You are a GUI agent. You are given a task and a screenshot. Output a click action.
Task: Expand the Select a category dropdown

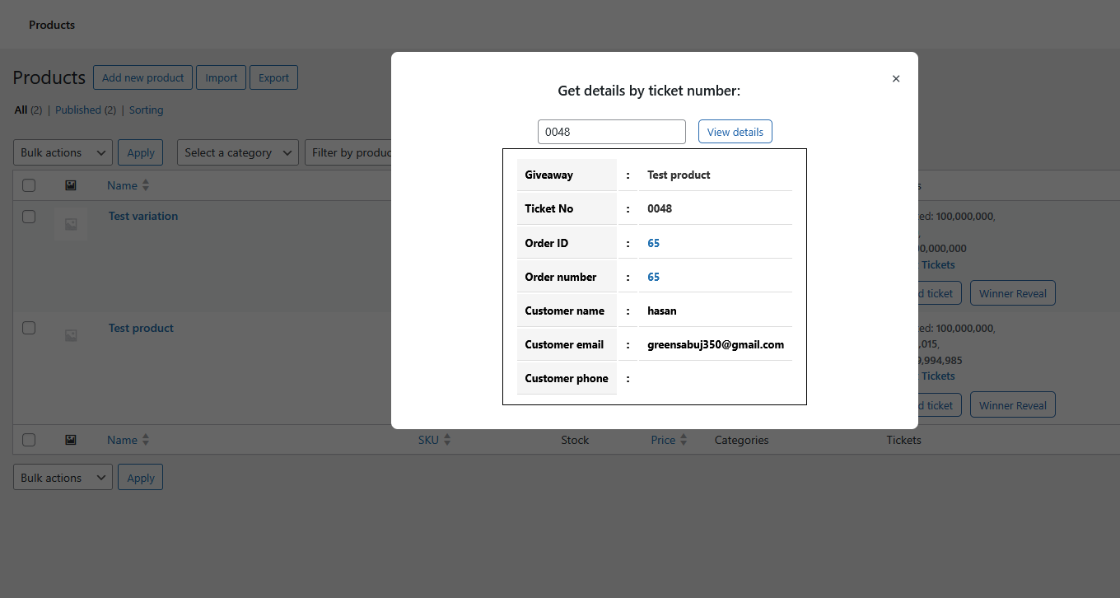tap(238, 152)
